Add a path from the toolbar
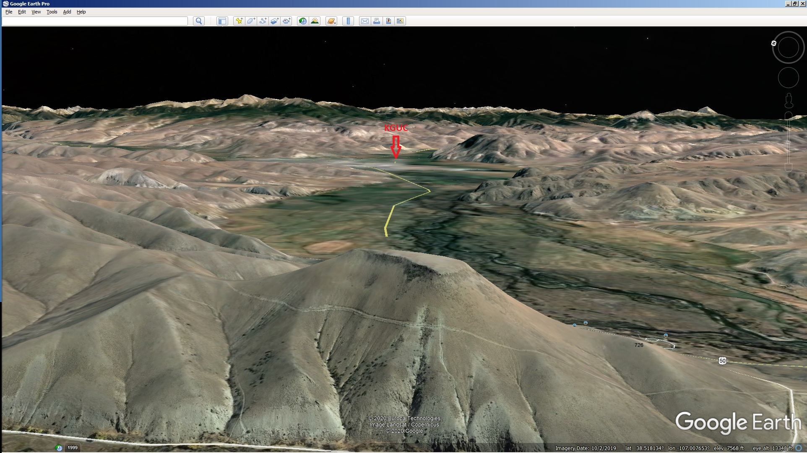807x453 pixels. [263, 21]
